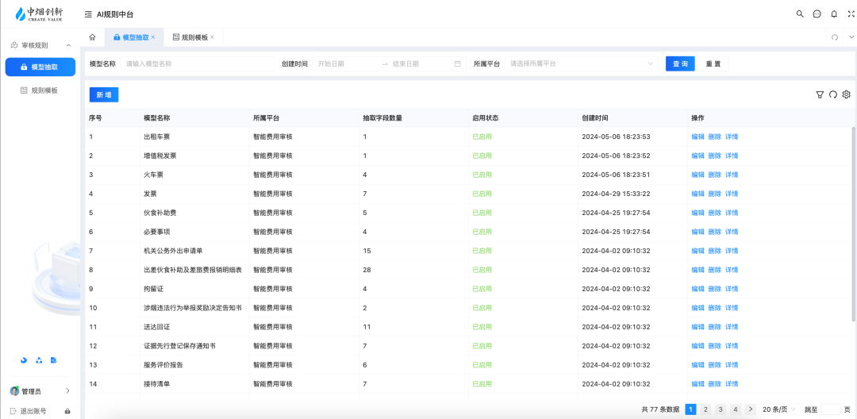This screenshot has width=857, height=419.
Task: Close the 模型抽取 tab
Action: (x=153, y=37)
